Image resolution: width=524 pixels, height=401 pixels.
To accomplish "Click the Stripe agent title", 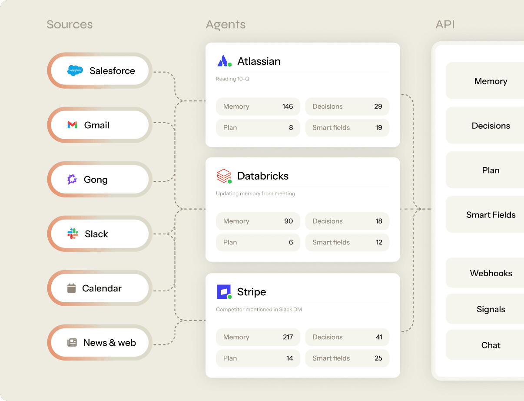I will 252,292.
